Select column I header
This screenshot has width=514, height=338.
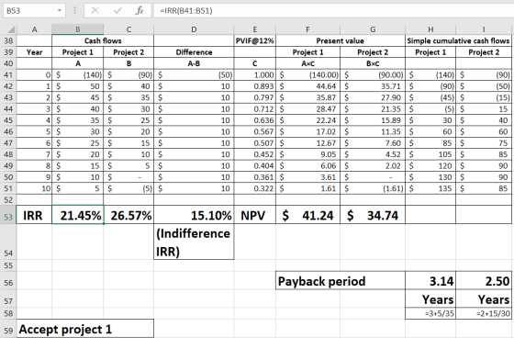(484, 29)
